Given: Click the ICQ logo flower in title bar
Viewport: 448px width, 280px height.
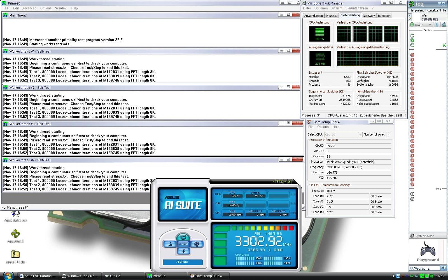Looking at the screenshot, I should tap(412, 4).
